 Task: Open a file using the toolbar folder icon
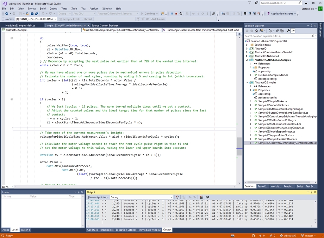pyautogui.click(x=27, y=14)
